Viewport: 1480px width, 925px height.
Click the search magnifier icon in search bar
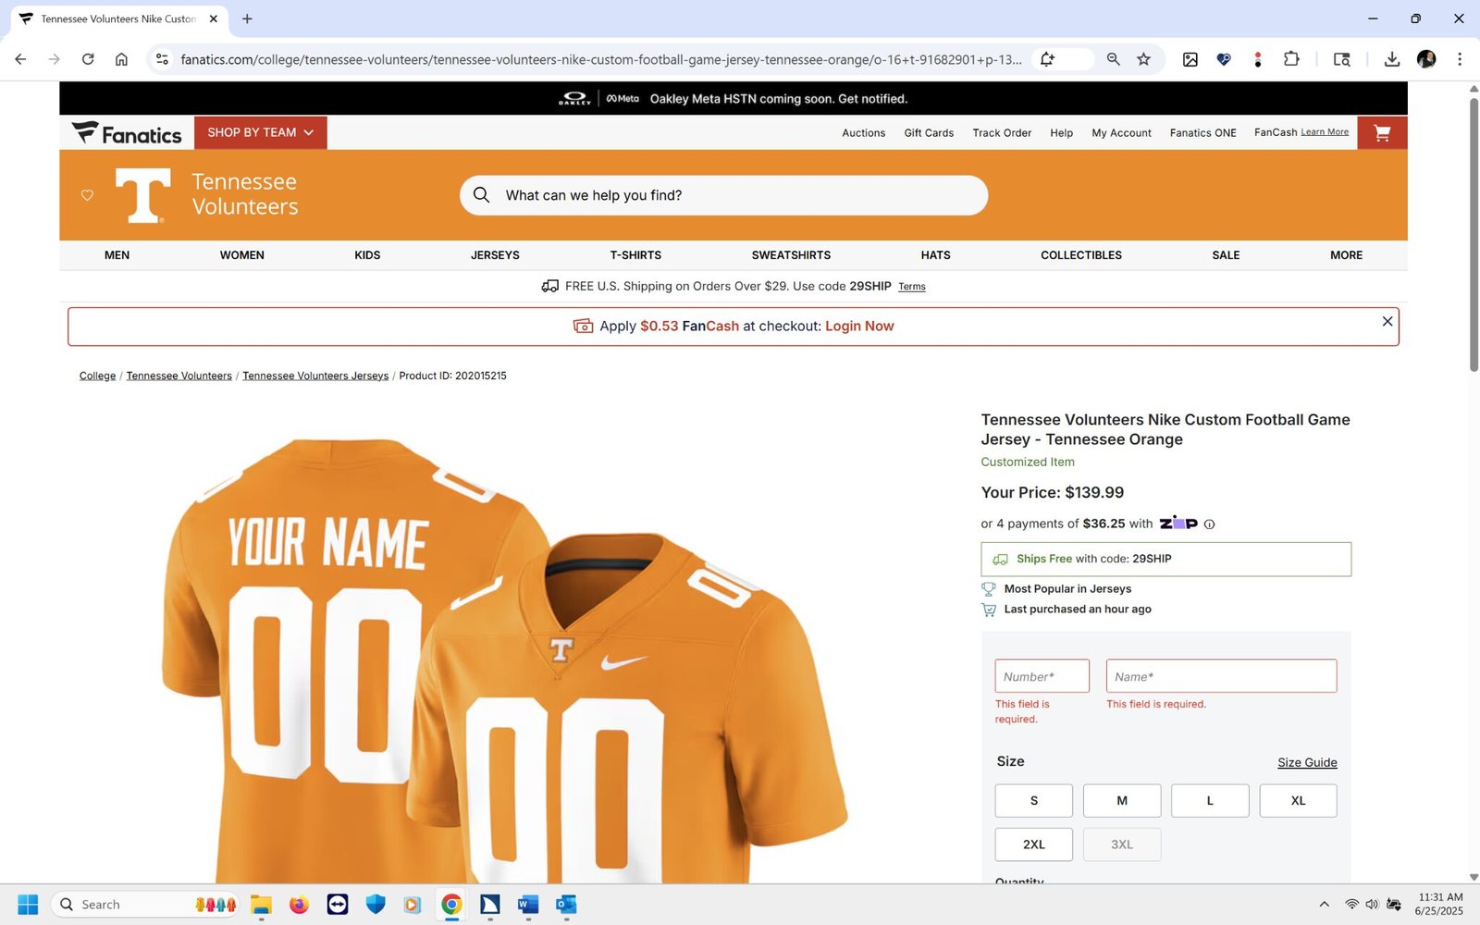pyautogui.click(x=481, y=195)
